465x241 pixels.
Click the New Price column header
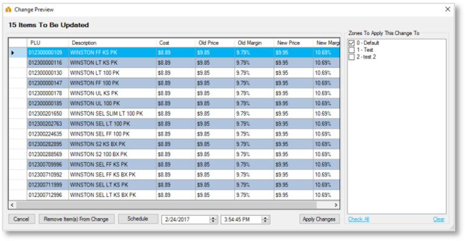pyautogui.click(x=294, y=43)
